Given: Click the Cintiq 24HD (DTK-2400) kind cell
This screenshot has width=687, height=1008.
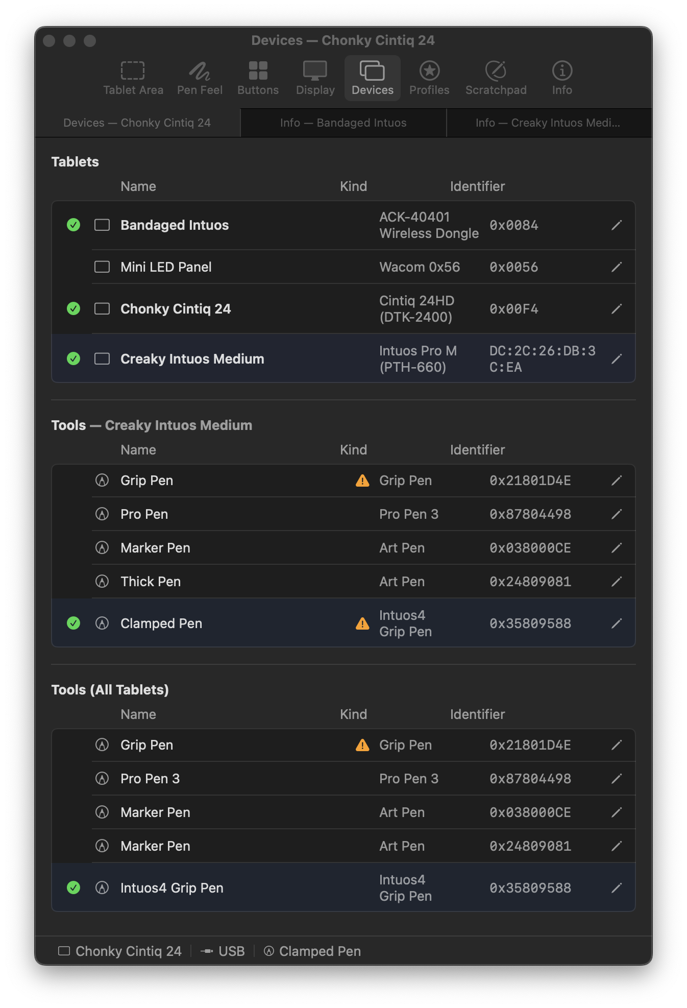Looking at the screenshot, I should [x=417, y=309].
